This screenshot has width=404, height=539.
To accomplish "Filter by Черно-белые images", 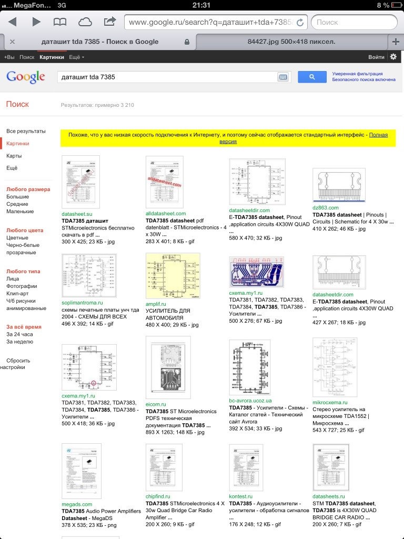I will click(x=23, y=245).
